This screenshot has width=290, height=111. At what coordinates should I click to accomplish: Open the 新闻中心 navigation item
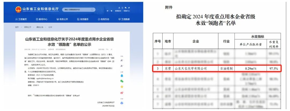(42, 19)
